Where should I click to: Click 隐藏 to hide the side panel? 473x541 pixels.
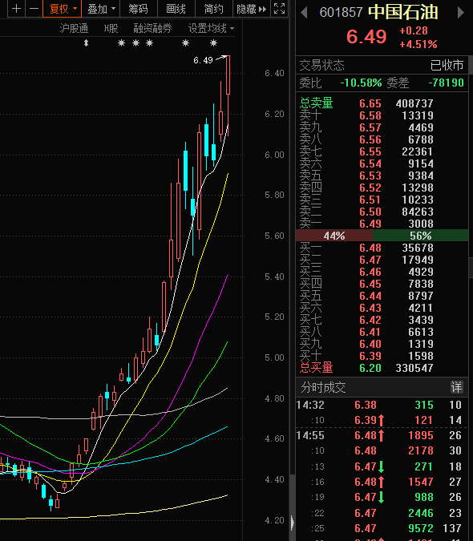pos(252,9)
